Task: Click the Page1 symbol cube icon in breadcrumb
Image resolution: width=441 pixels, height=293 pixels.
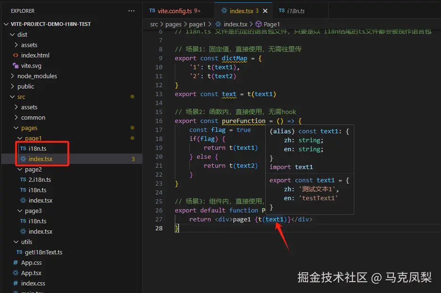Action: (259, 24)
